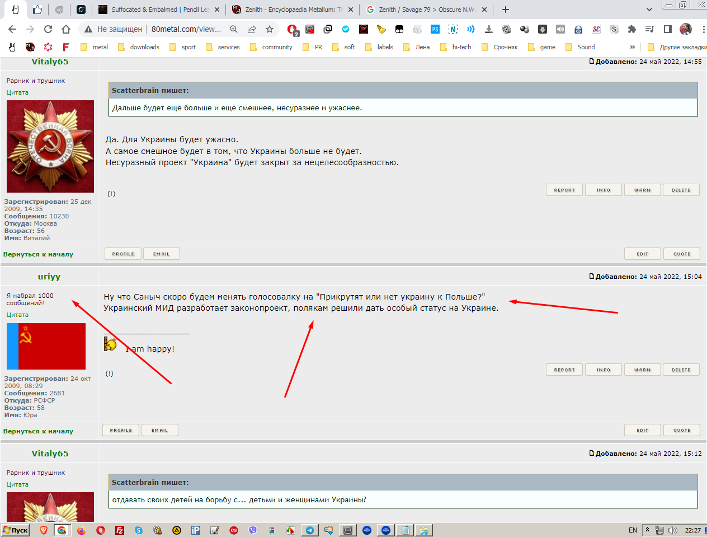Screen dimensions: 707x537
Task: Click the post icon beside 'Добавлено: 24 май 2022, 14:55'
Action: [592, 61]
